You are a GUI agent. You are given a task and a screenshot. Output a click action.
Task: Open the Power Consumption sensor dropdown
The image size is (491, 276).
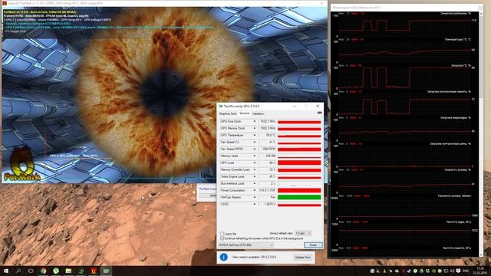click(x=254, y=190)
